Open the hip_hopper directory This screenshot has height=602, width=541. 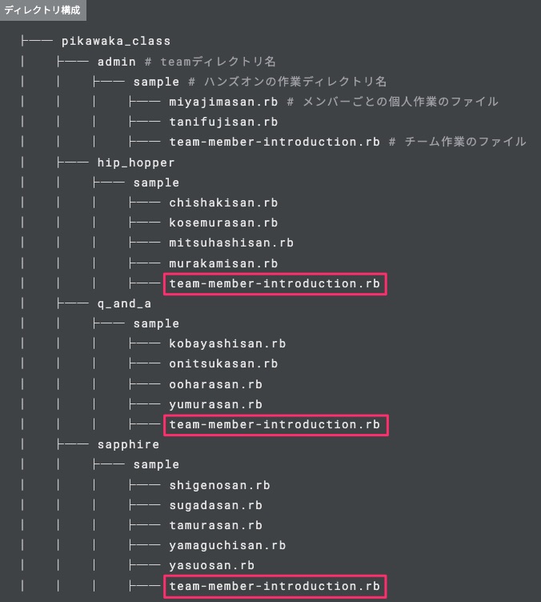[136, 163]
